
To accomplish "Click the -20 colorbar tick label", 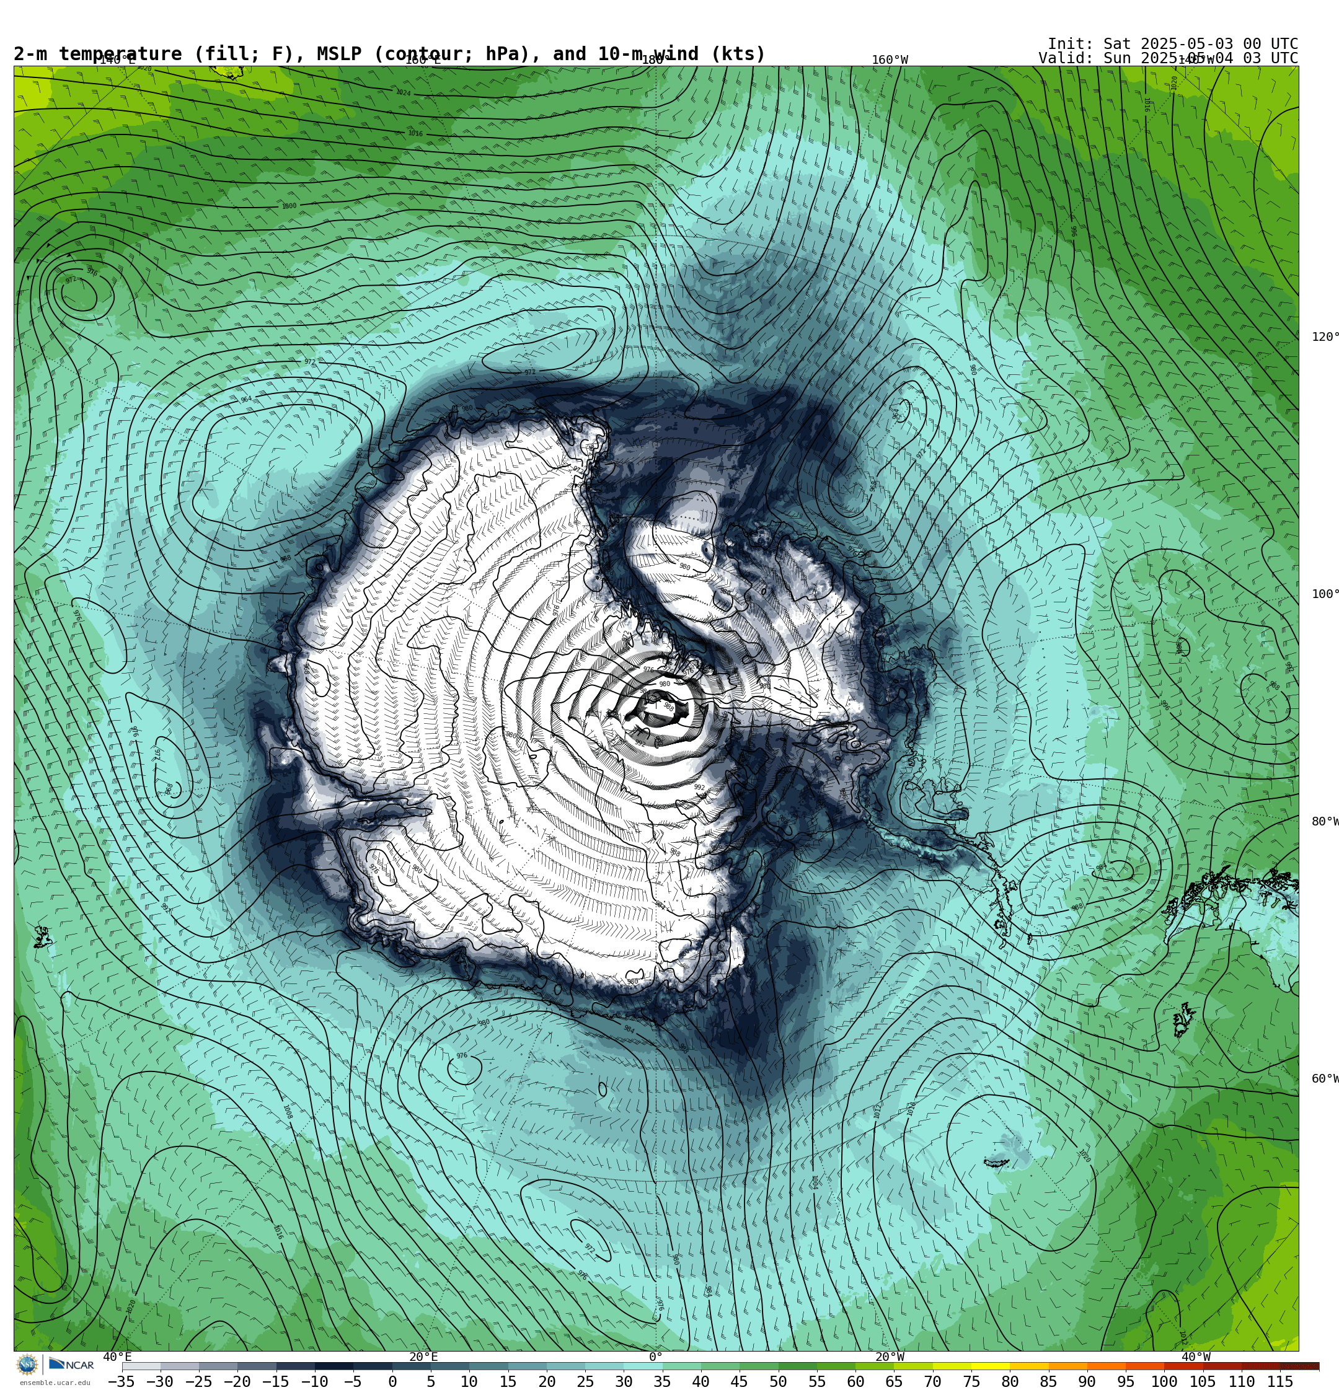I will (x=236, y=1381).
